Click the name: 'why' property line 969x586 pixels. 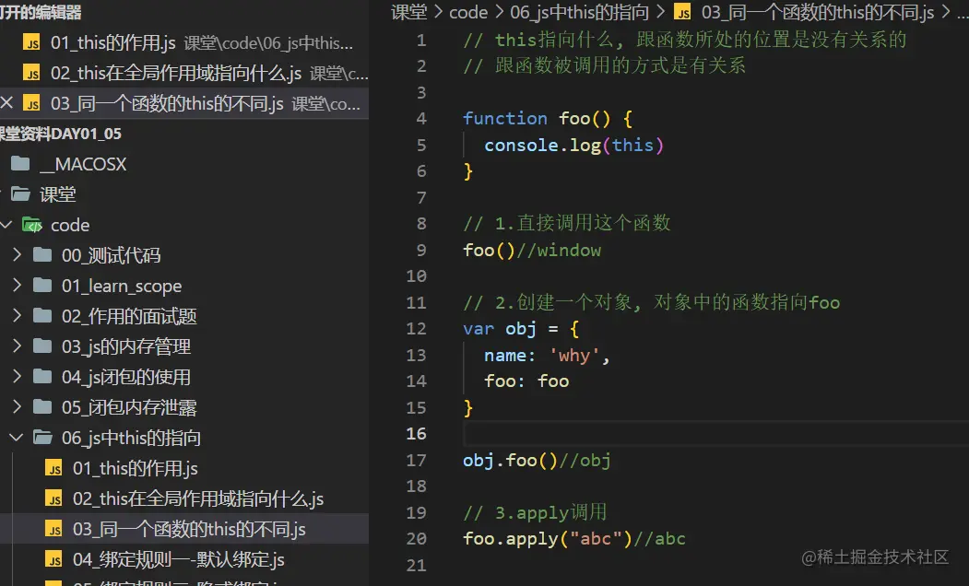547,355
